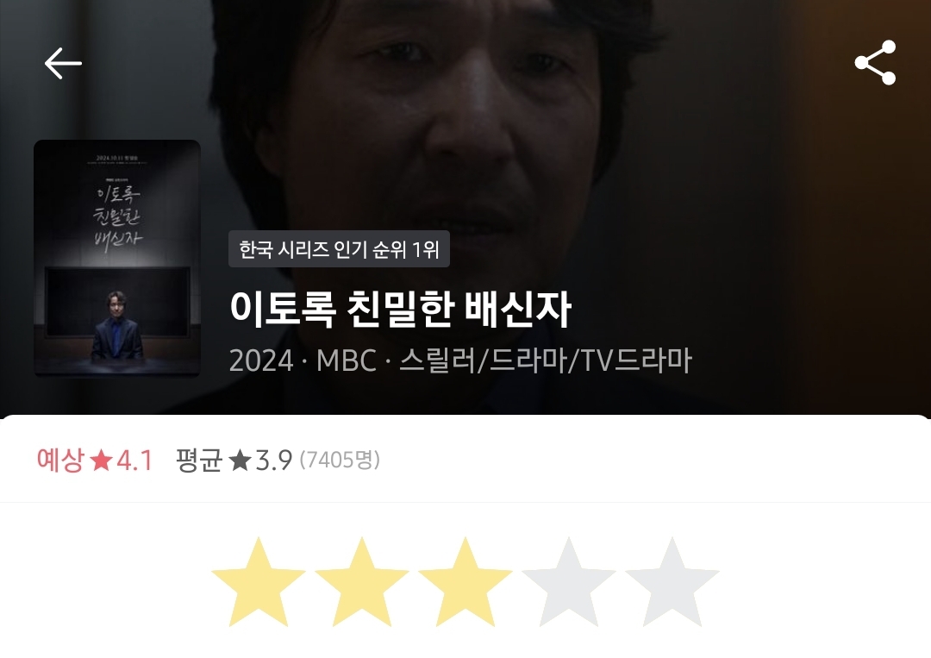The image size is (931, 658).
Task: Tap the 4.1 predicted score
Action: pyautogui.click(x=134, y=461)
